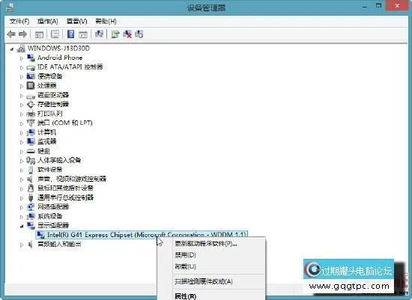Viewport: 412px width, 300px height.
Task: Click the 通用串行总线控制器 USB icon
Action: click(31, 198)
